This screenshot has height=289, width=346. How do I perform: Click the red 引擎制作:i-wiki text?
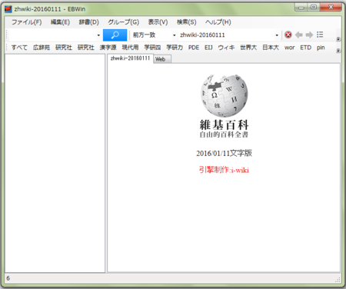(x=224, y=170)
